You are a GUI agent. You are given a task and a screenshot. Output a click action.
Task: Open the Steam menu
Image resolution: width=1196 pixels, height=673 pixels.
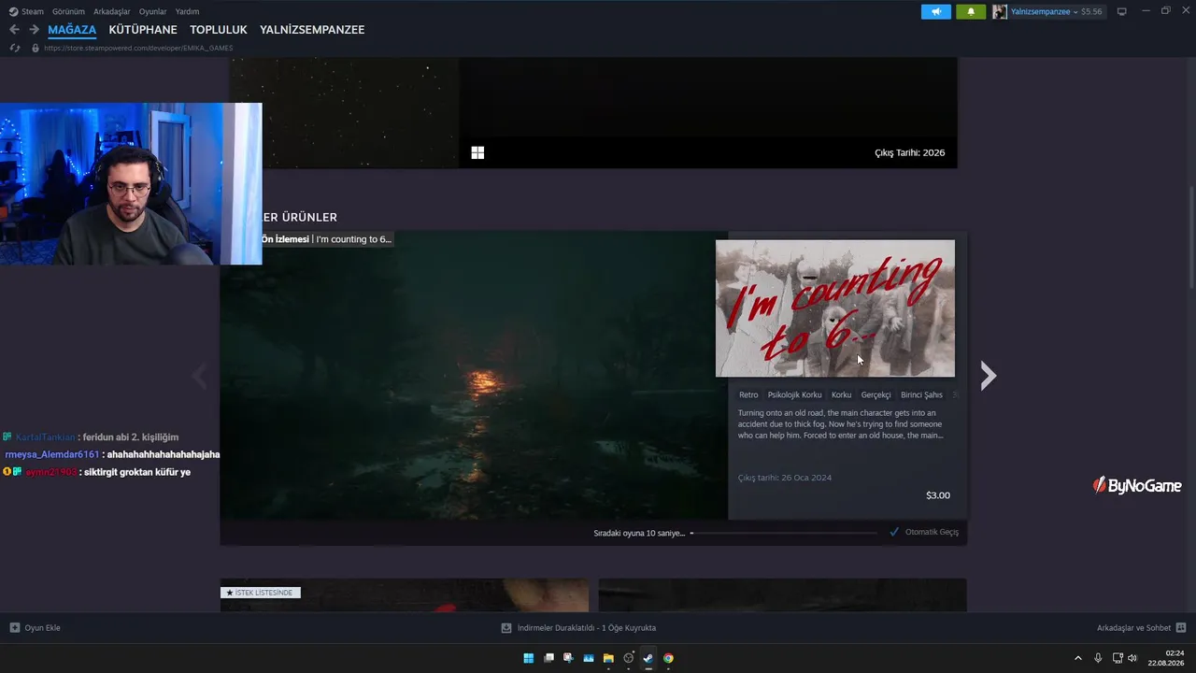pos(33,12)
